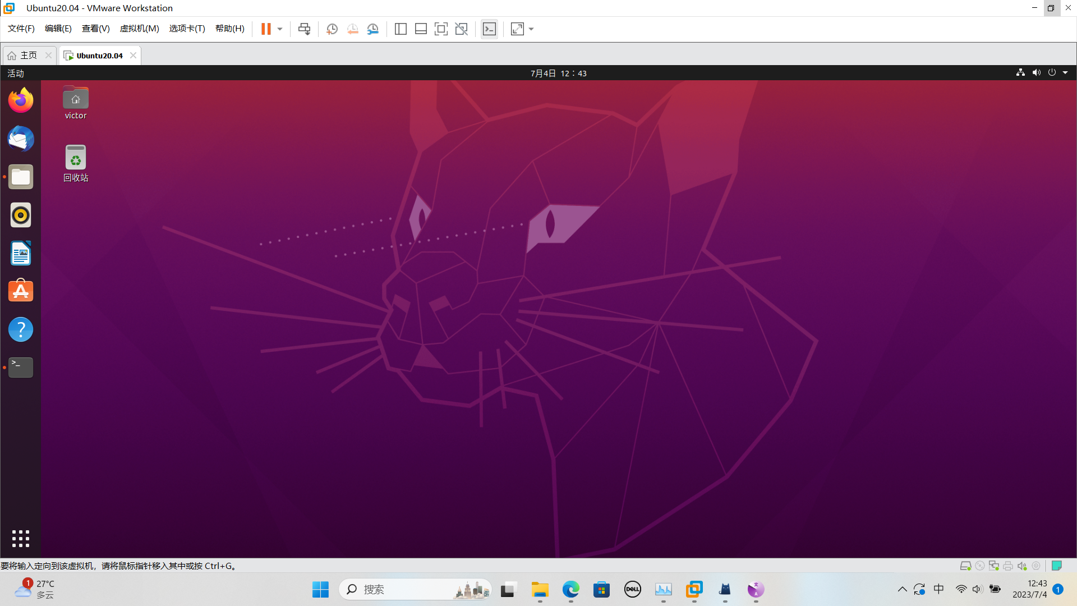1077x606 pixels.
Task: Show all applications with the grid button
Action: [x=21, y=539]
